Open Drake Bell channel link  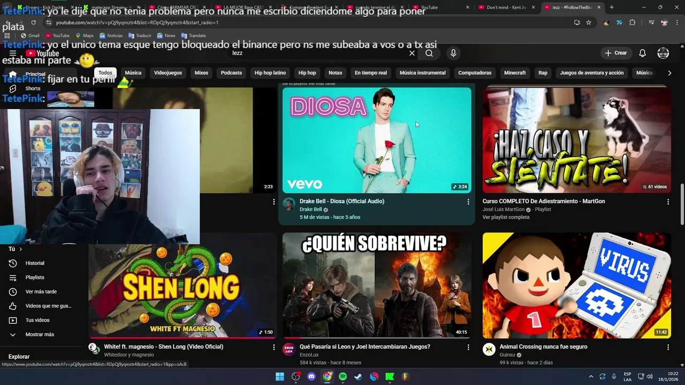tap(311, 210)
